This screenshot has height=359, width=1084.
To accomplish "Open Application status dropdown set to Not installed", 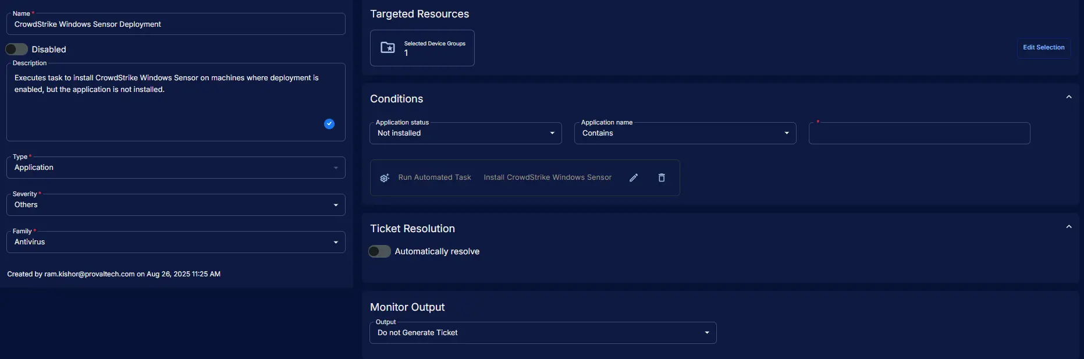I will coord(465,133).
